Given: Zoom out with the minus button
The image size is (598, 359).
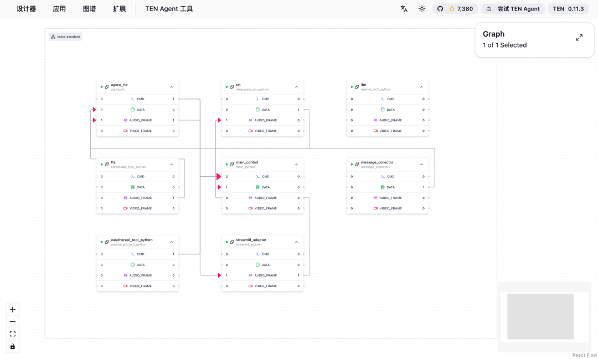Looking at the screenshot, I should [x=13, y=322].
